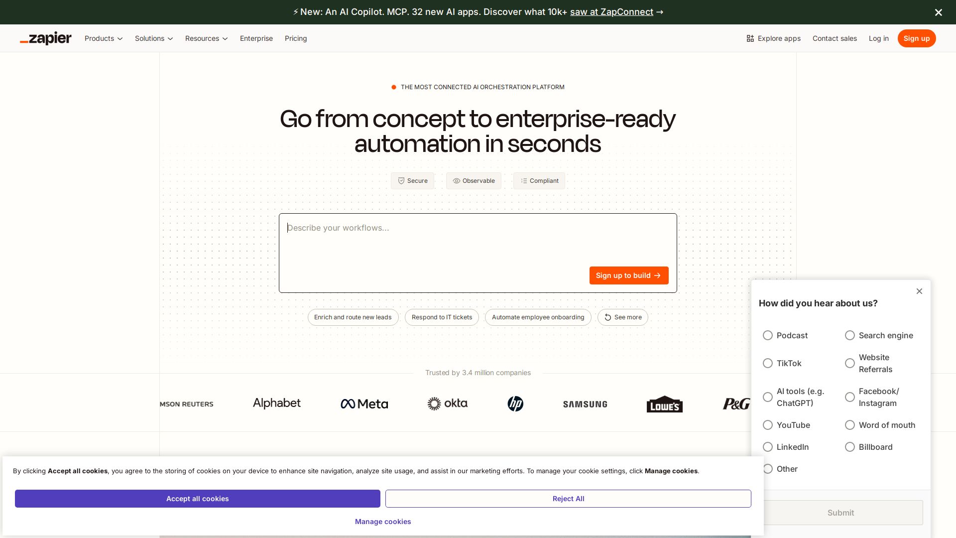This screenshot has width=956, height=538.
Task: Close the survey popup with X
Action: (x=919, y=291)
